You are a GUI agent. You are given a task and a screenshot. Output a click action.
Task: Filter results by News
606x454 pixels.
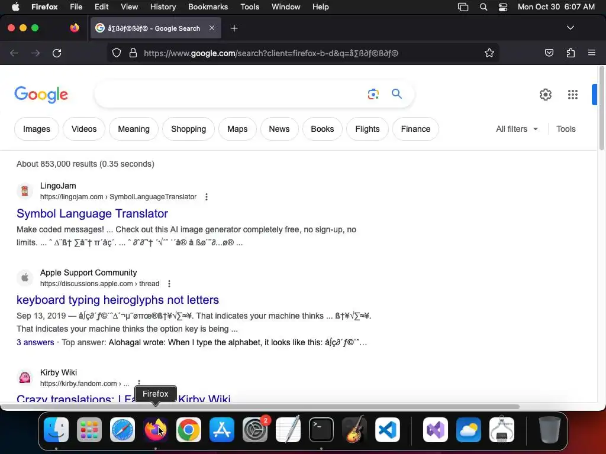(x=279, y=129)
